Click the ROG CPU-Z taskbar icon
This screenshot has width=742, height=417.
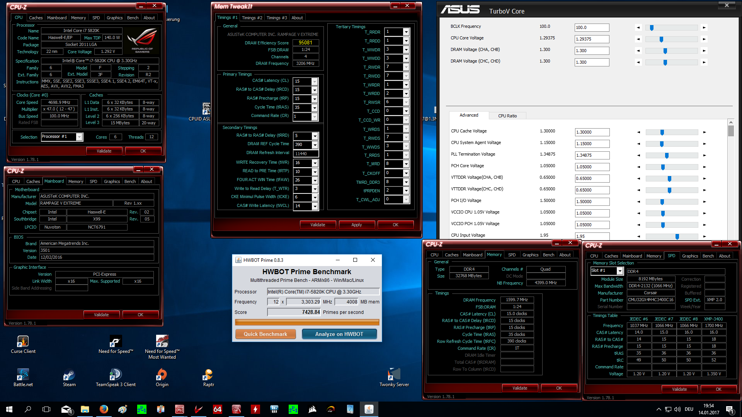click(179, 409)
